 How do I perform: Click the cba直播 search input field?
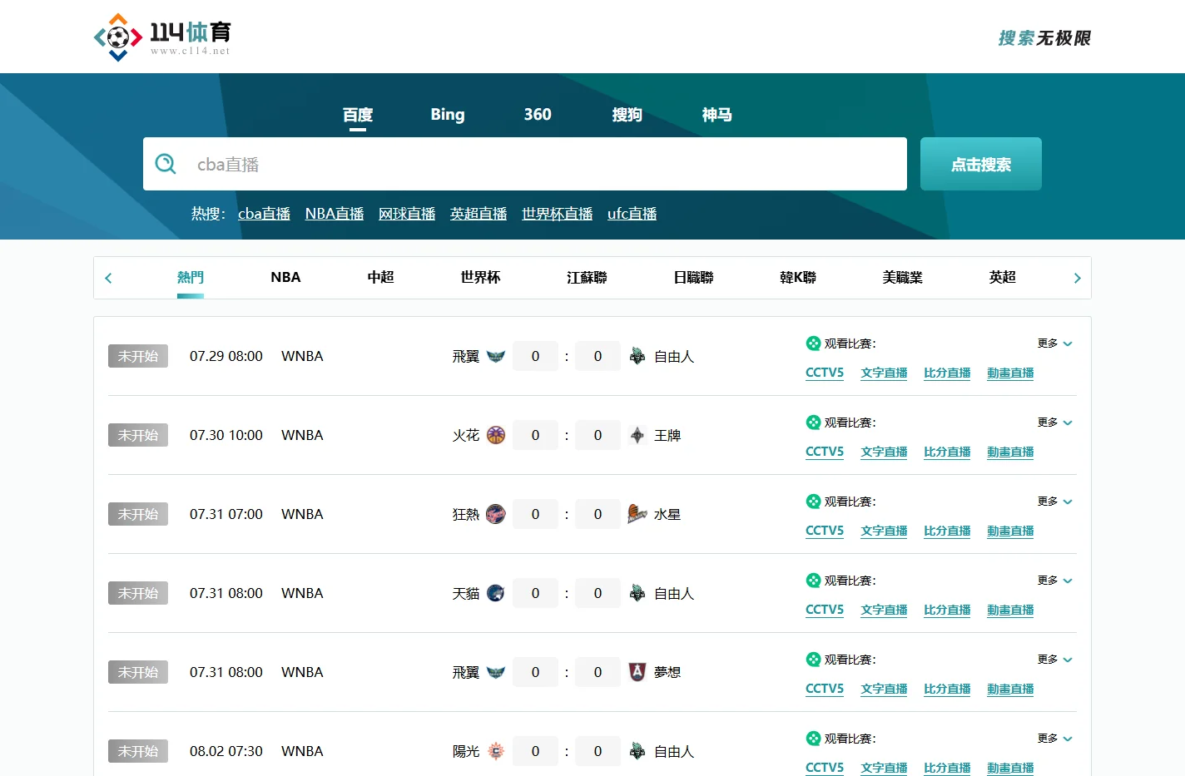(525, 164)
